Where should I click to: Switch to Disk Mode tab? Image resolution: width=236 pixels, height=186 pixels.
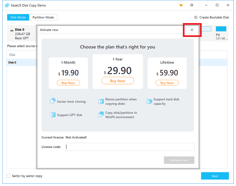(x=18, y=17)
